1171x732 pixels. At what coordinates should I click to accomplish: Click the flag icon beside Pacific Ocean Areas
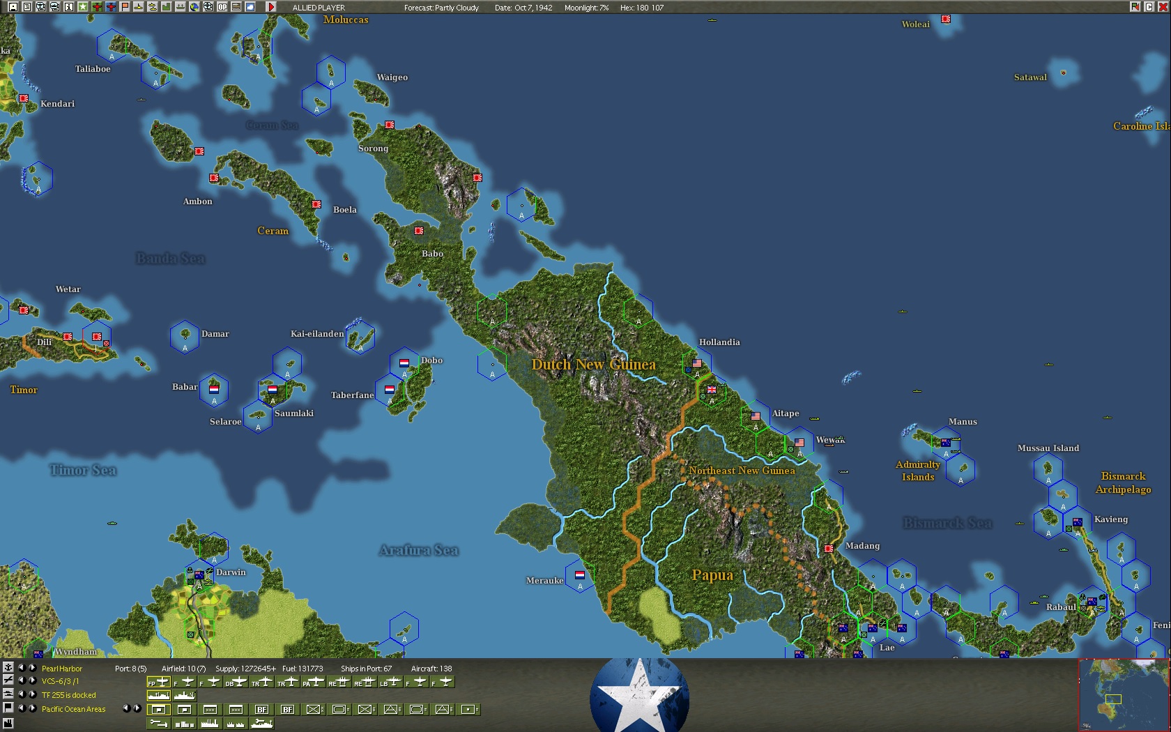pyautogui.click(x=8, y=708)
